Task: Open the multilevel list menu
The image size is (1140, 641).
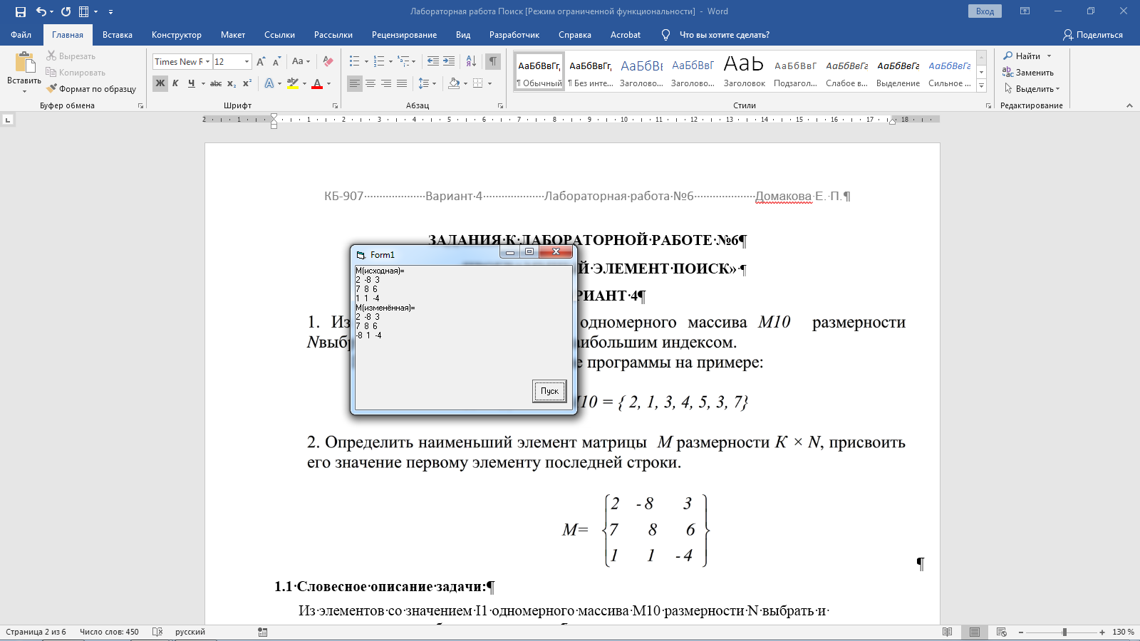Action: (x=404, y=61)
